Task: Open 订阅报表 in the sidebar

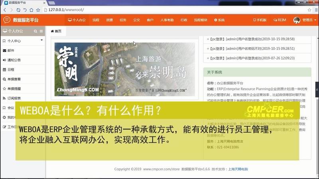Action: click(23, 98)
